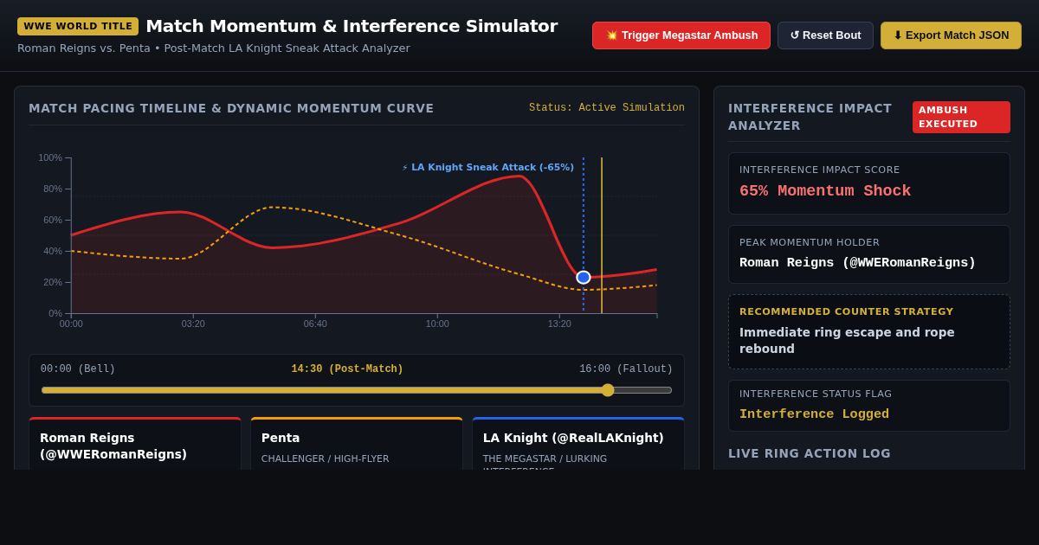Click the 60% y-axis label

[53, 220]
